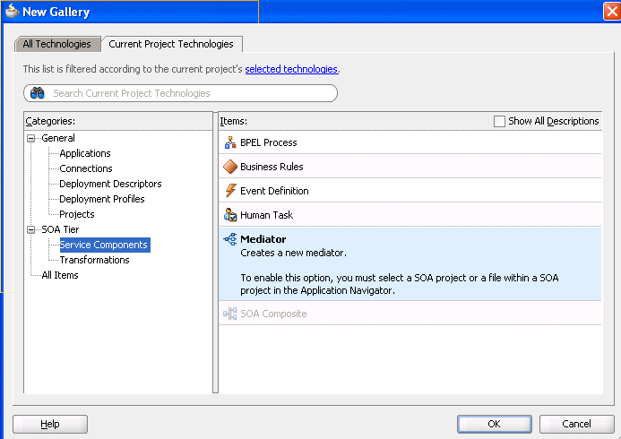Choose the Event Definition lightning icon
Viewport: 621px width, 439px height.
coord(230,191)
